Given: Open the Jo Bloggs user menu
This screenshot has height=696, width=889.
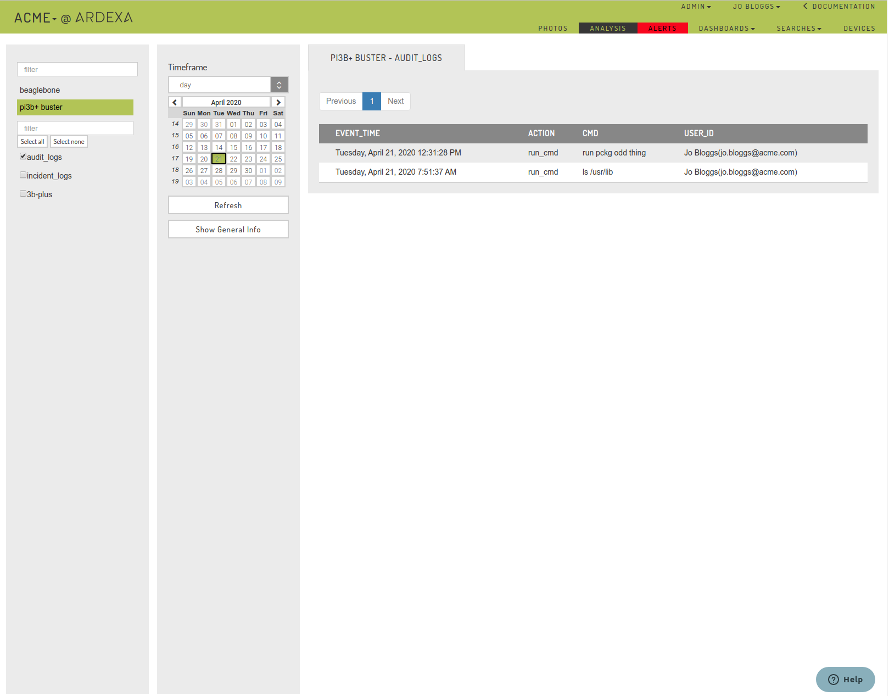Looking at the screenshot, I should pyautogui.click(x=756, y=7).
